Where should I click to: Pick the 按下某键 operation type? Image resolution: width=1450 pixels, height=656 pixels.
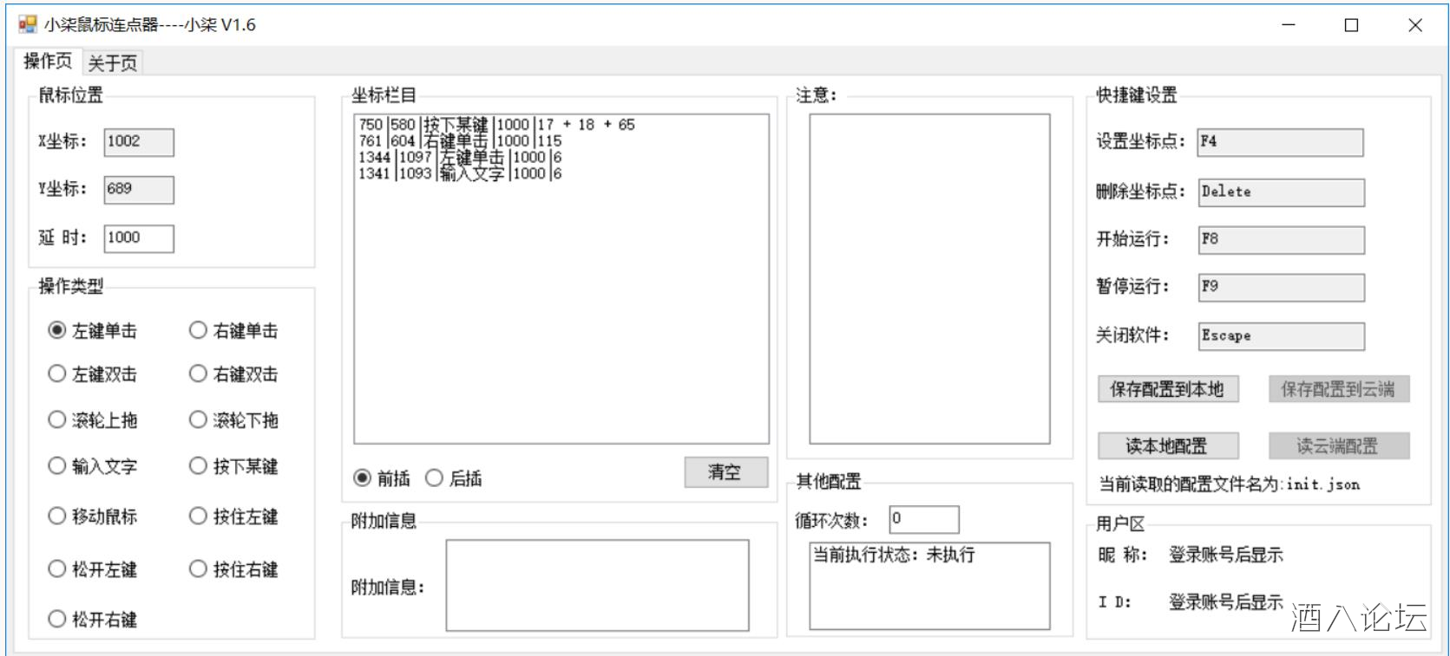(x=199, y=466)
